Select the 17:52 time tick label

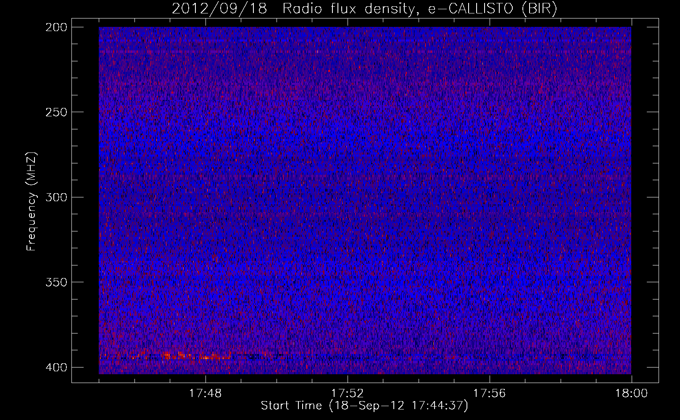click(348, 394)
